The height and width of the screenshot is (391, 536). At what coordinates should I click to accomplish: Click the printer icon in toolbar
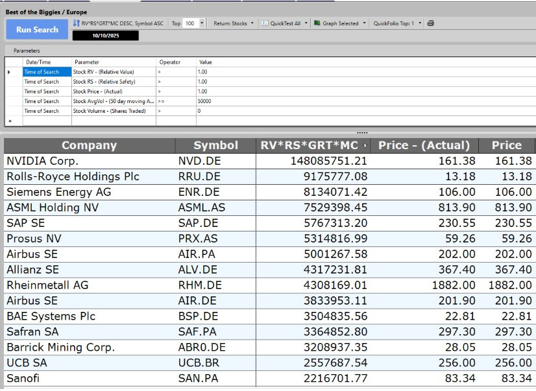430,23
